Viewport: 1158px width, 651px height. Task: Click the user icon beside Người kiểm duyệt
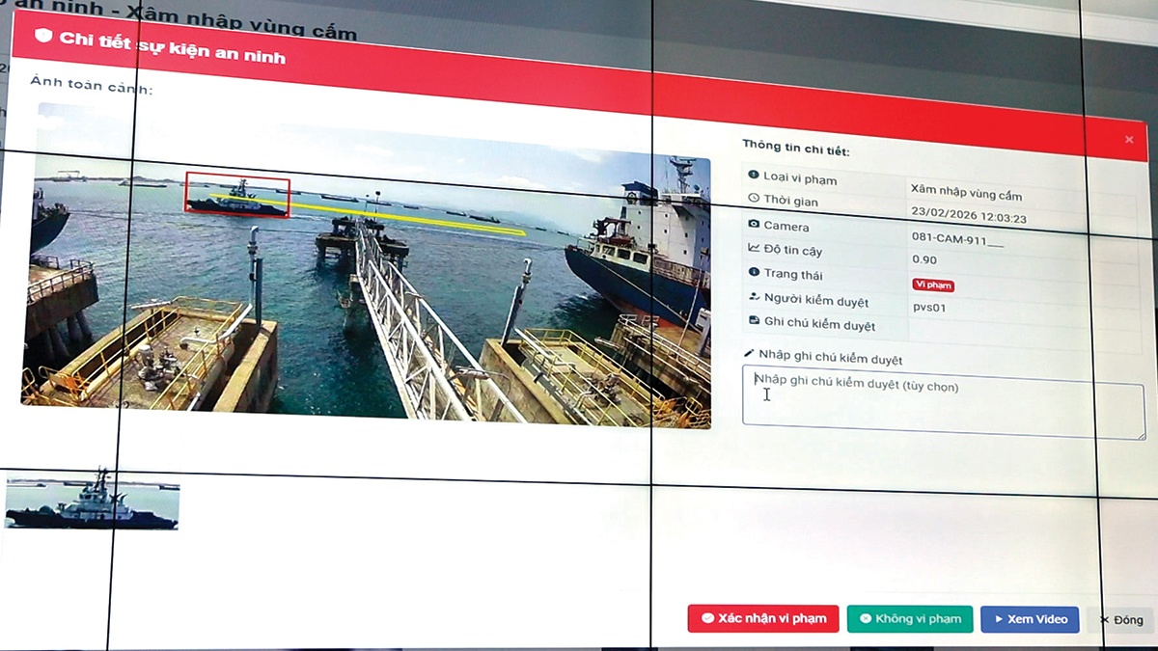pyautogui.click(x=755, y=298)
